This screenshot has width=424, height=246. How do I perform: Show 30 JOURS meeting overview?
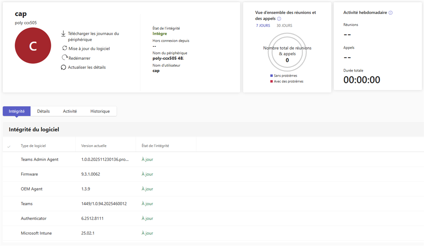click(x=284, y=26)
